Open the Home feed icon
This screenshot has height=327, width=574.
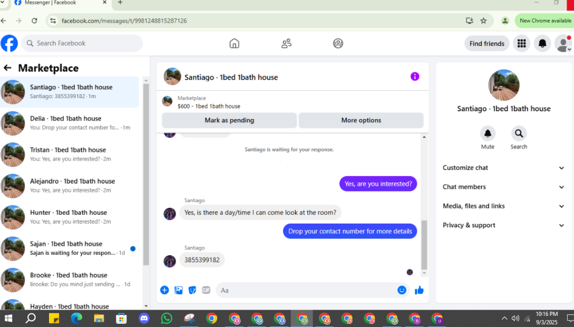pyautogui.click(x=234, y=44)
